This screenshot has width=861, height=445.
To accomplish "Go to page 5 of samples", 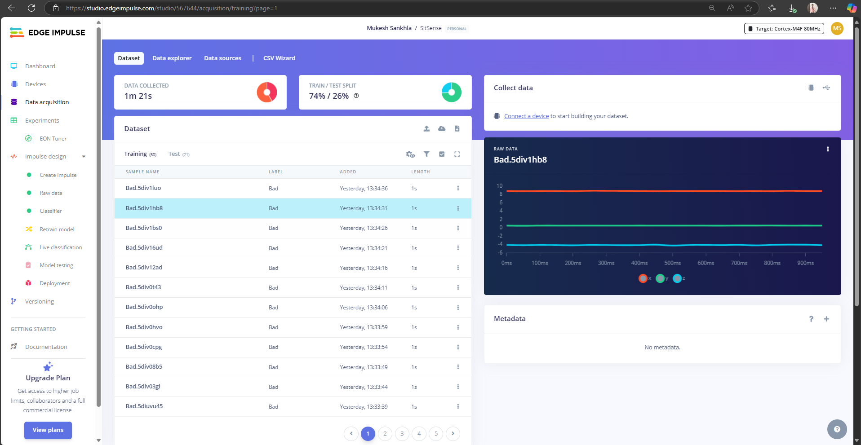I will click(x=436, y=433).
